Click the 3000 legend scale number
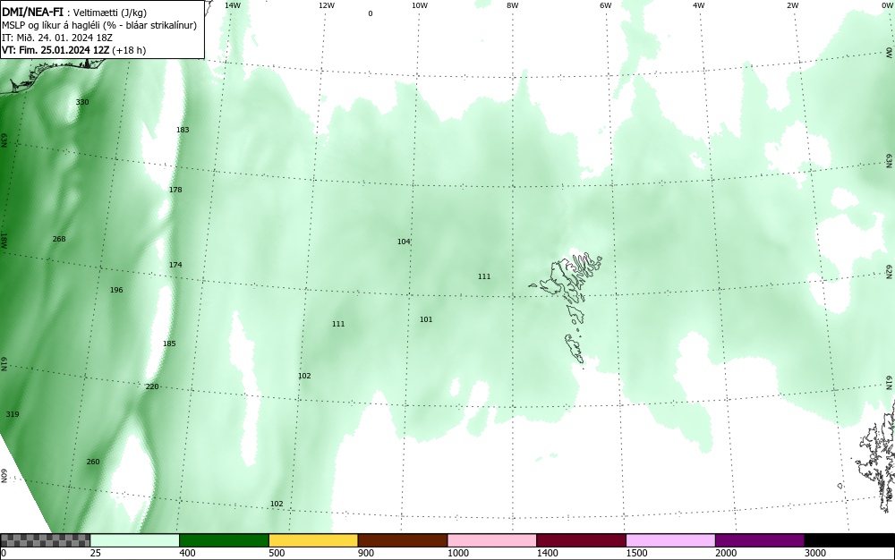Screen dimensions: 895x560 coord(815,553)
